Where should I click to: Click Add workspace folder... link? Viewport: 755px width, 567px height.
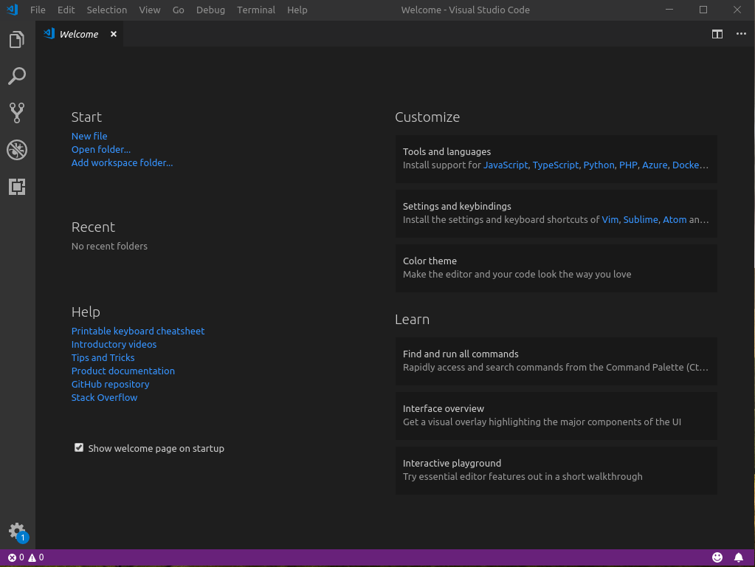[122, 163]
